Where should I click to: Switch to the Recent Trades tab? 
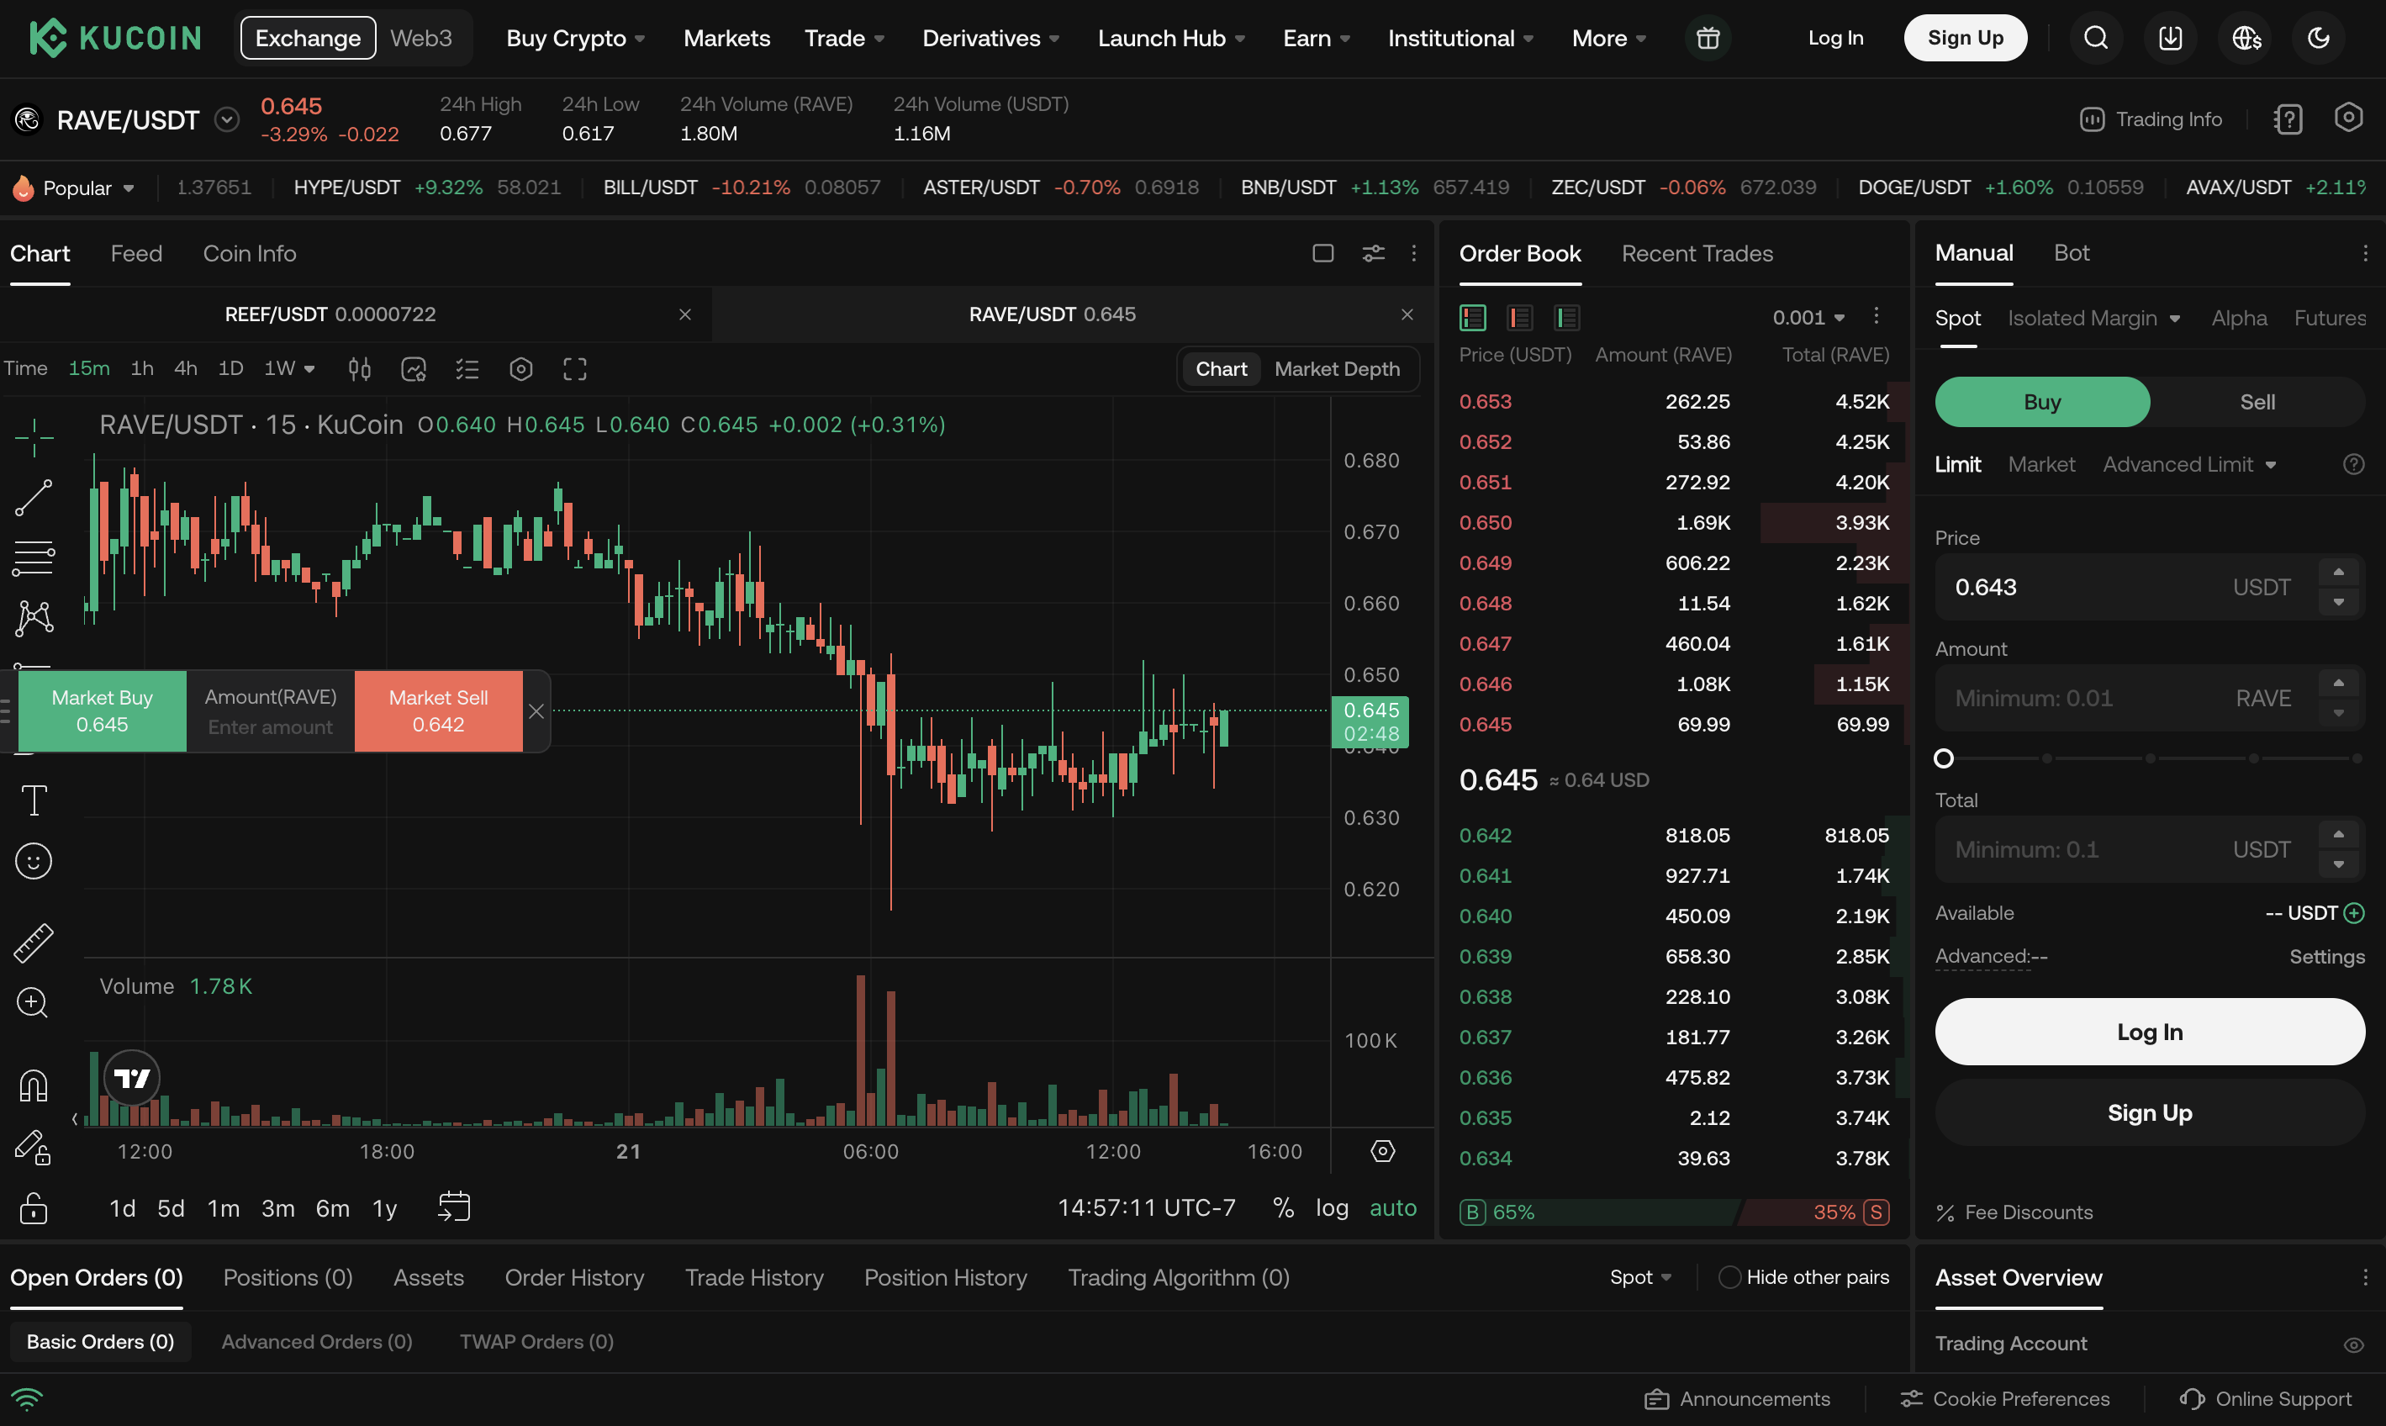tap(1697, 254)
